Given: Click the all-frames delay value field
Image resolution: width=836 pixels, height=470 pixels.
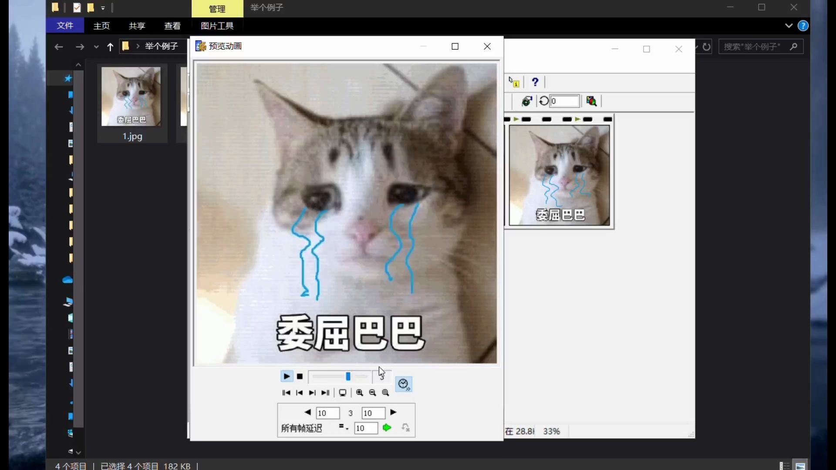Looking at the screenshot, I should tap(366, 428).
